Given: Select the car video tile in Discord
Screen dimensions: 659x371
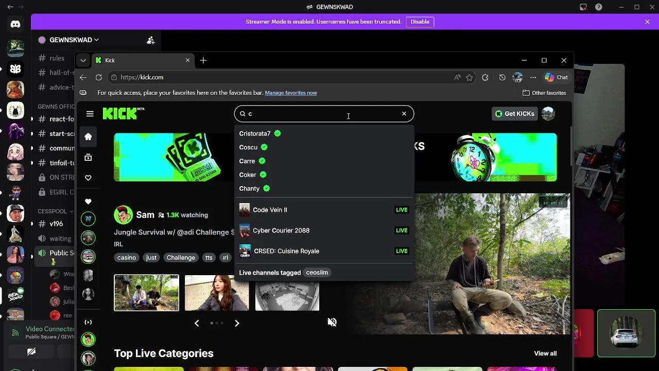Looking at the screenshot, I should [x=626, y=333].
